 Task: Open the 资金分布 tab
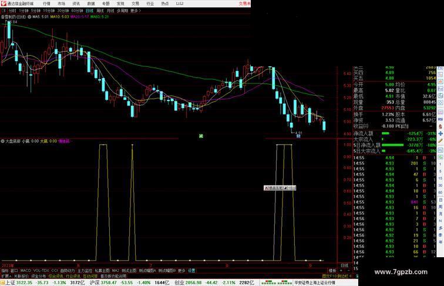39,276
